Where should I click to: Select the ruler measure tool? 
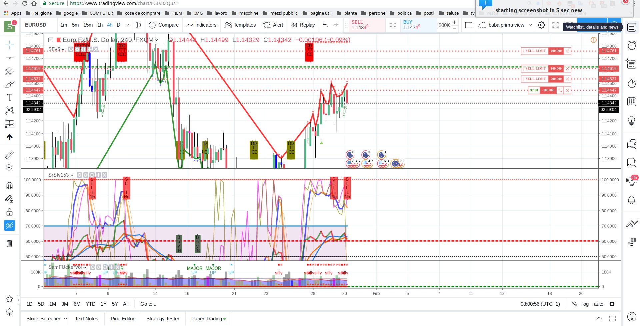pyautogui.click(x=10, y=155)
